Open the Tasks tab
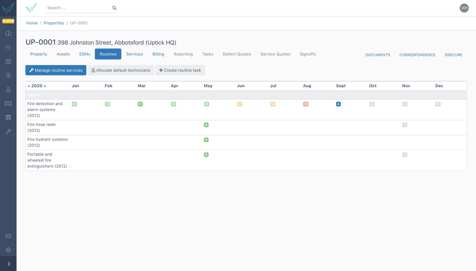This screenshot has height=271, width=476. pos(208,54)
